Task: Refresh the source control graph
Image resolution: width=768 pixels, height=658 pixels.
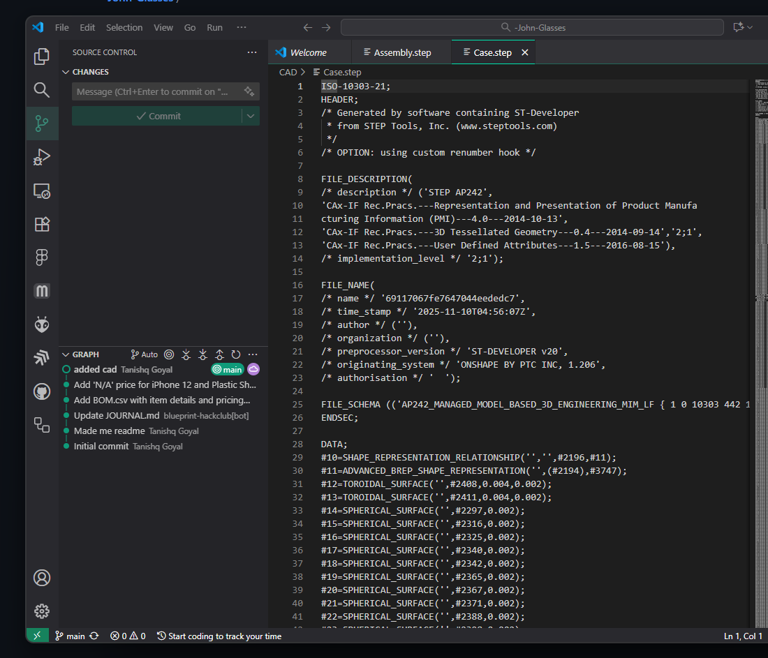Action: pos(236,354)
